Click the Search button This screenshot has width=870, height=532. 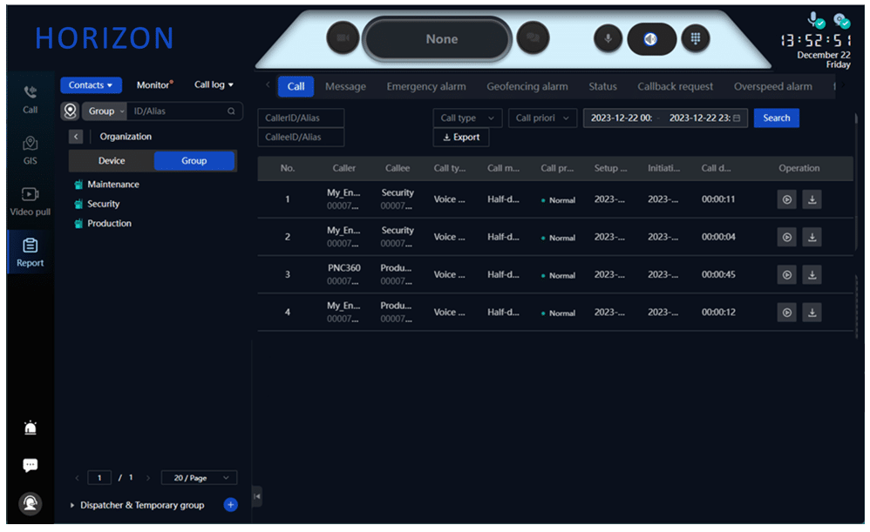point(776,118)
